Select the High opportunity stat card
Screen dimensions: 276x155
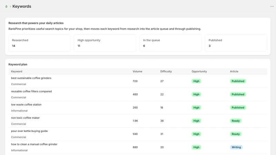[x=105, y=43]
